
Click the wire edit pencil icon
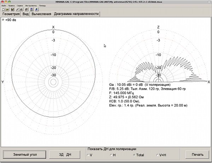point(17,10)
